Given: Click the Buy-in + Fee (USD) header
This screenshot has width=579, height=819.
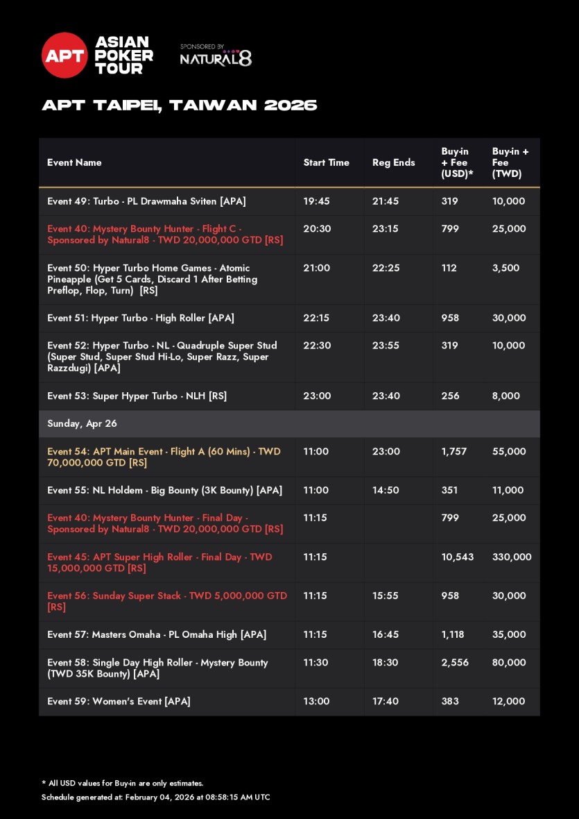Looking at the screenshot, I should 457,162.
